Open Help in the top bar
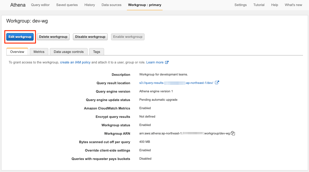 (x=274, y=5)
